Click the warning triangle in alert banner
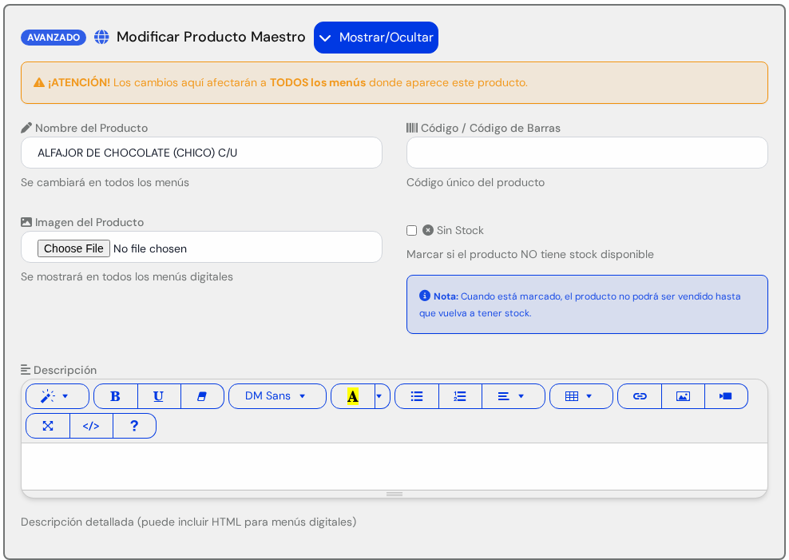 (x=39, y=82)
